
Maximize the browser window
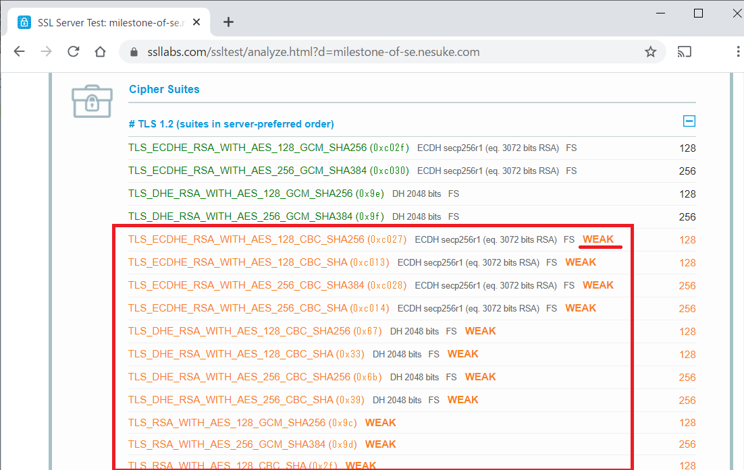coord(698,13)
